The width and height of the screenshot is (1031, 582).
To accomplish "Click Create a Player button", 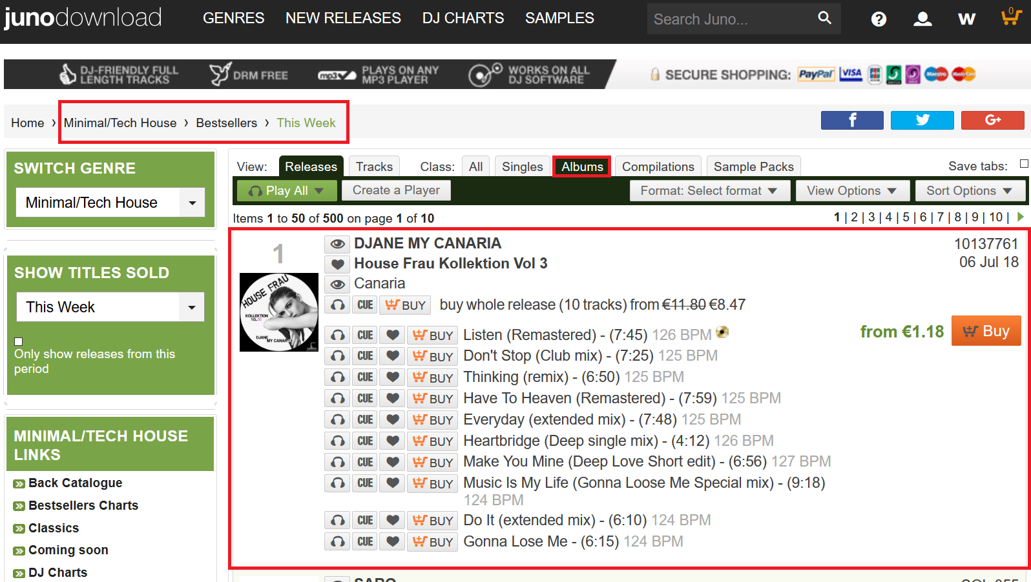I will 396,190.
